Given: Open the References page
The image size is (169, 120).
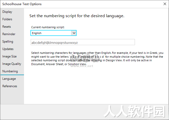Looking at the screenshot, I should click(10, 86).
